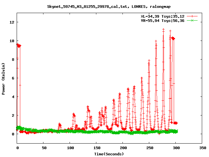
Task: Click the y-axis tick label 4
Action: point(13,97)
